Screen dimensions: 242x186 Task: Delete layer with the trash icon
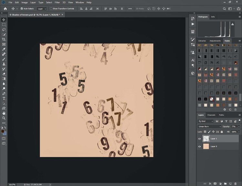(x=235, y=184)
